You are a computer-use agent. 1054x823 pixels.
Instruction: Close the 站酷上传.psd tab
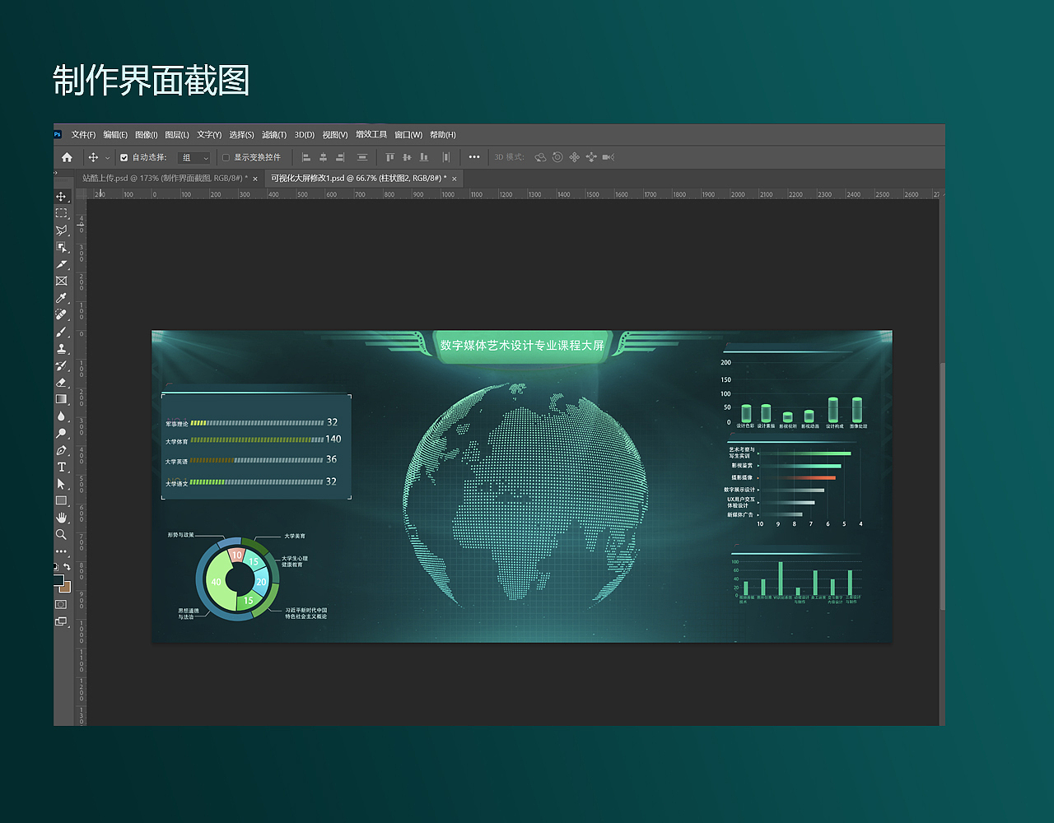point(255,179)
